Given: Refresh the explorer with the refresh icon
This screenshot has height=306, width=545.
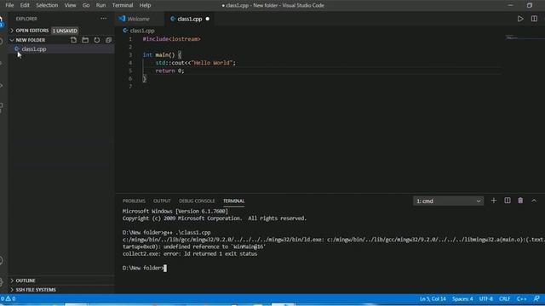Looking at the screenshot, I should (x=97, y=40).
